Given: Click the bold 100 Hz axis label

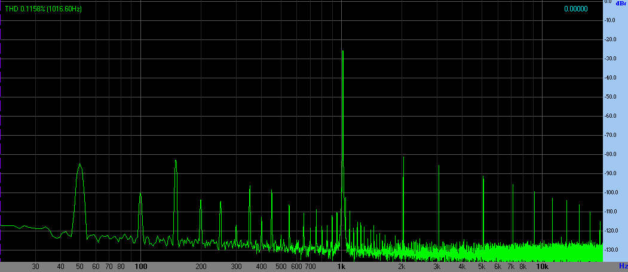Looking at the screenshot, I should pyautogui.click(x=140, y=267).
